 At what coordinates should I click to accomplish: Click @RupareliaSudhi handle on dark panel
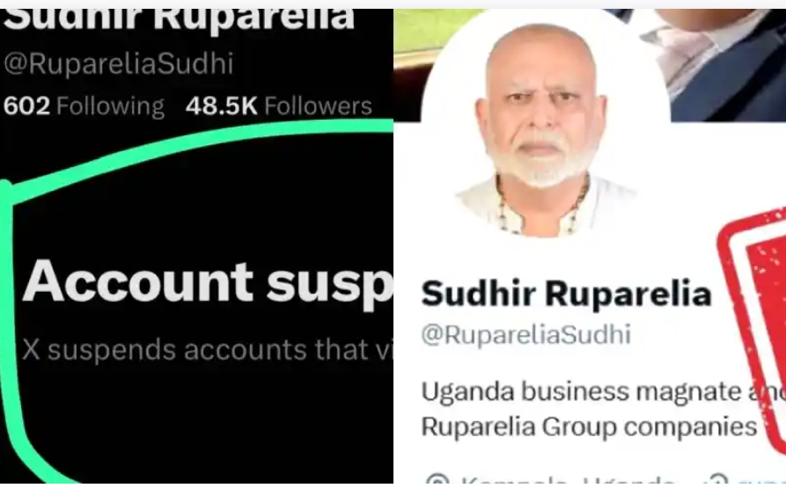click(x=118, y=64)
